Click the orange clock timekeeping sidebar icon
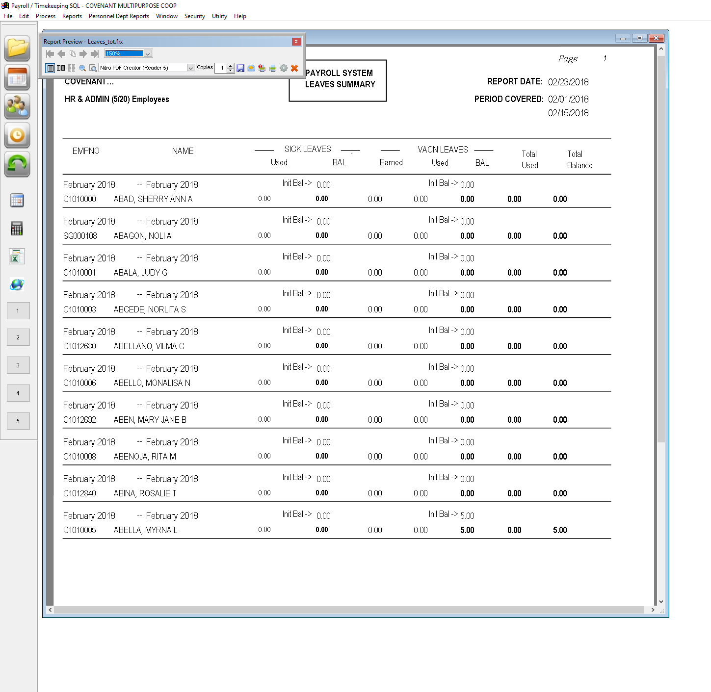The image size is (711, 692). pyautogui.click(x=17, y=135)
